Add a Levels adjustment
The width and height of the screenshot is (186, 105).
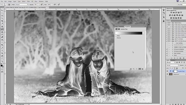[x=174, y=13]
